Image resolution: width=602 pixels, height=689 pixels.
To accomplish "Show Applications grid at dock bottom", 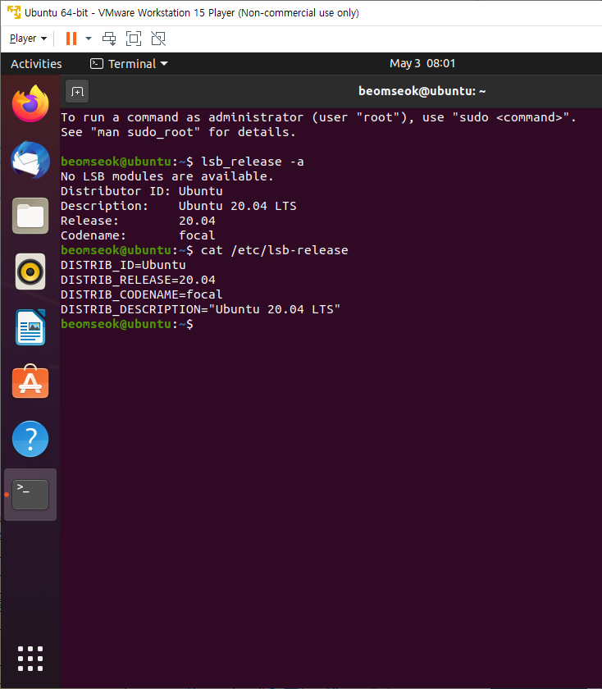I will coord(30,658).
